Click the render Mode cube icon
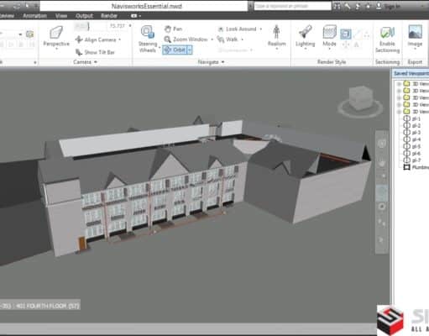The image size is (429, 336). coord(329,32)
